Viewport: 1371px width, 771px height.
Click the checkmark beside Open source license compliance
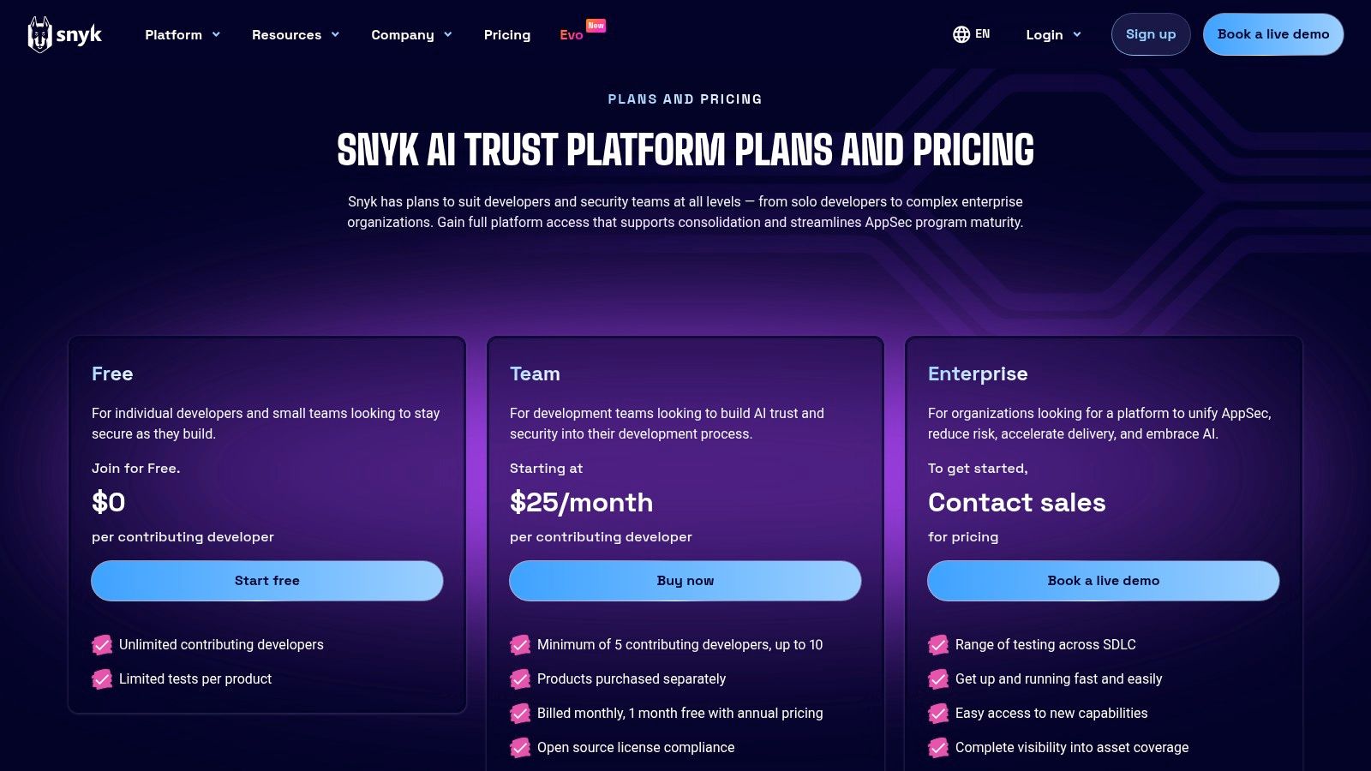click(x=520, y=747)
